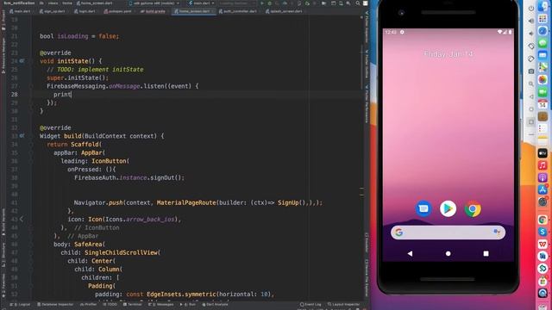The width and height of the screenshot is (552, 310).
Task: Open Launchpad from the macOS Dock
Action: click(x=543, y=19)
